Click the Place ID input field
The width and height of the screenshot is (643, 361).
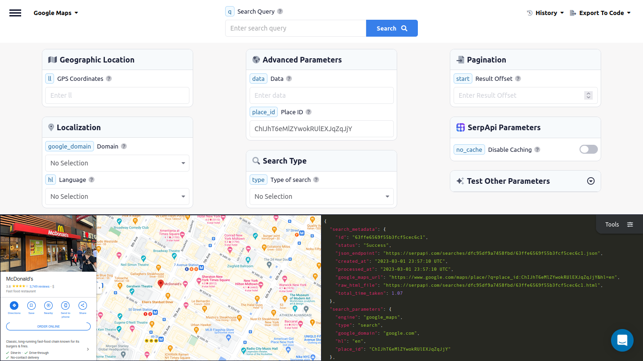pyautogui.click(x=321, y=129)
